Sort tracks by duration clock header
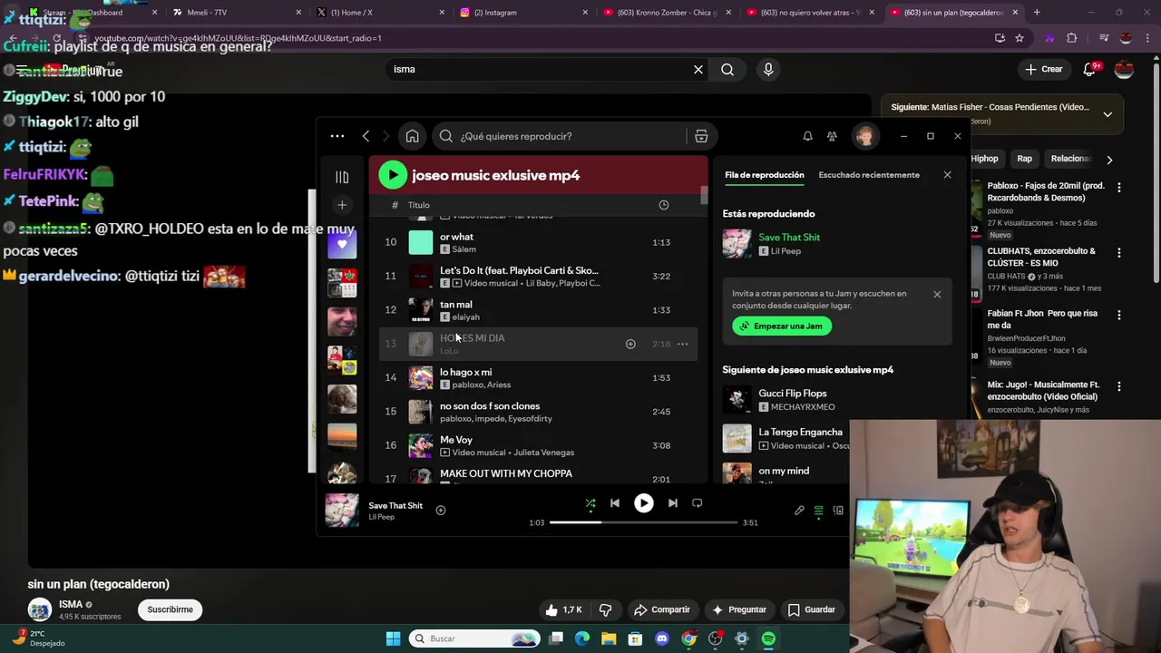Image resolution: width=1161 pixels, height=653 pixels. pos(663,205)
